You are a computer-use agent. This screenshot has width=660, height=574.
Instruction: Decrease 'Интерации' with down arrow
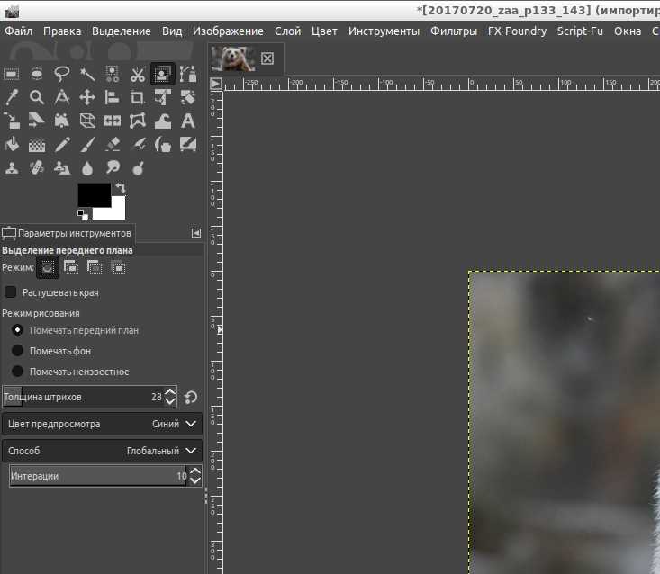click(194, 480)
